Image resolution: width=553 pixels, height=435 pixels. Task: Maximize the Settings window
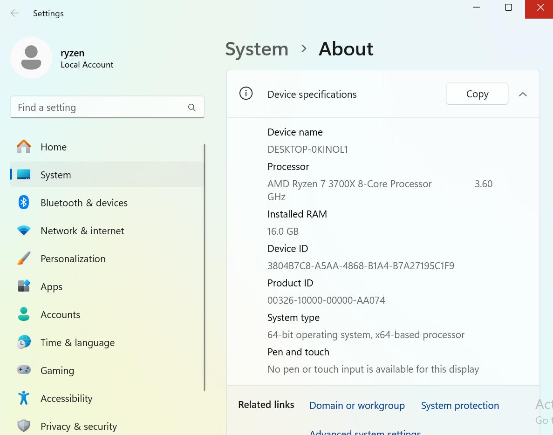point(508,7)
